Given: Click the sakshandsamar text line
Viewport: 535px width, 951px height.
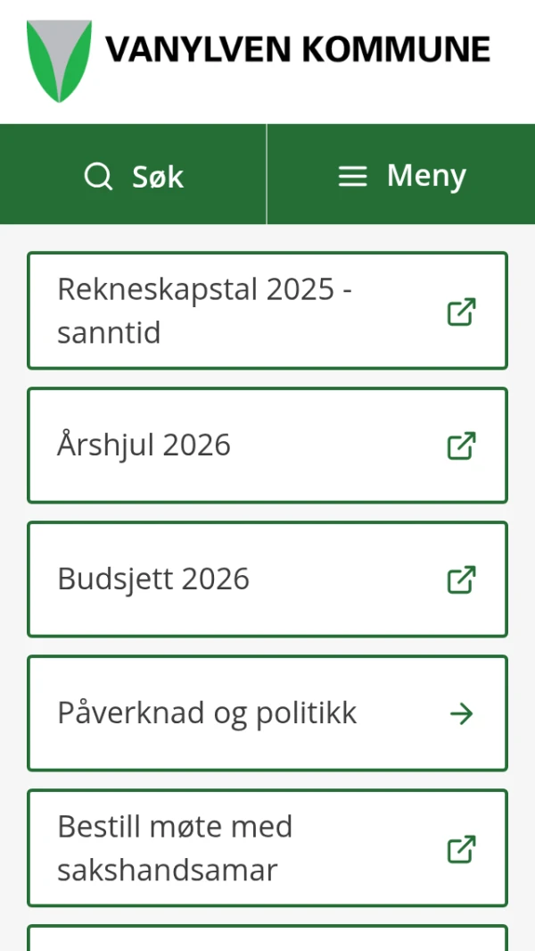Looking at the screenshot, I should (x=168, y=870).
